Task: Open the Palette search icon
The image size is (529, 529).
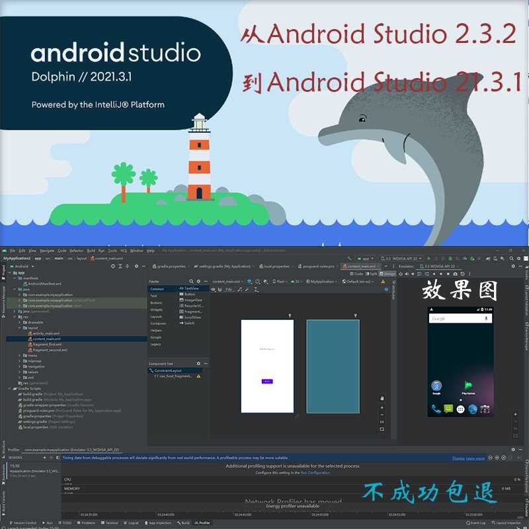Action: [190, 281]
